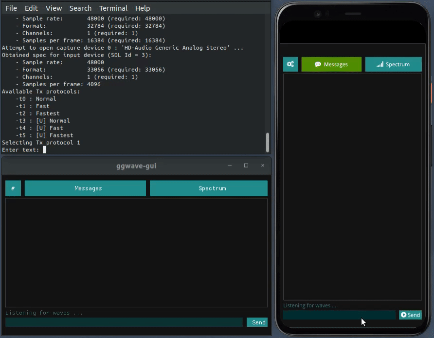The image size is (434, 338).
Task: Click the Terminal menu item
Action: pos(113,8)
